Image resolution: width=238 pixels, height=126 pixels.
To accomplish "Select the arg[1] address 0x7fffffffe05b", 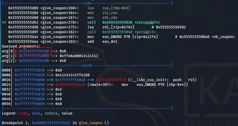I will click(x=34, y=56).
